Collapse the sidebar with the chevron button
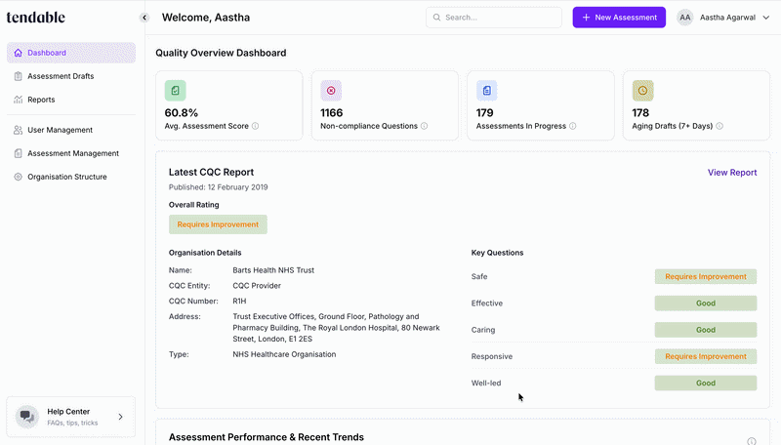Screen dimensions: 781x445 (x=144, y=18)
